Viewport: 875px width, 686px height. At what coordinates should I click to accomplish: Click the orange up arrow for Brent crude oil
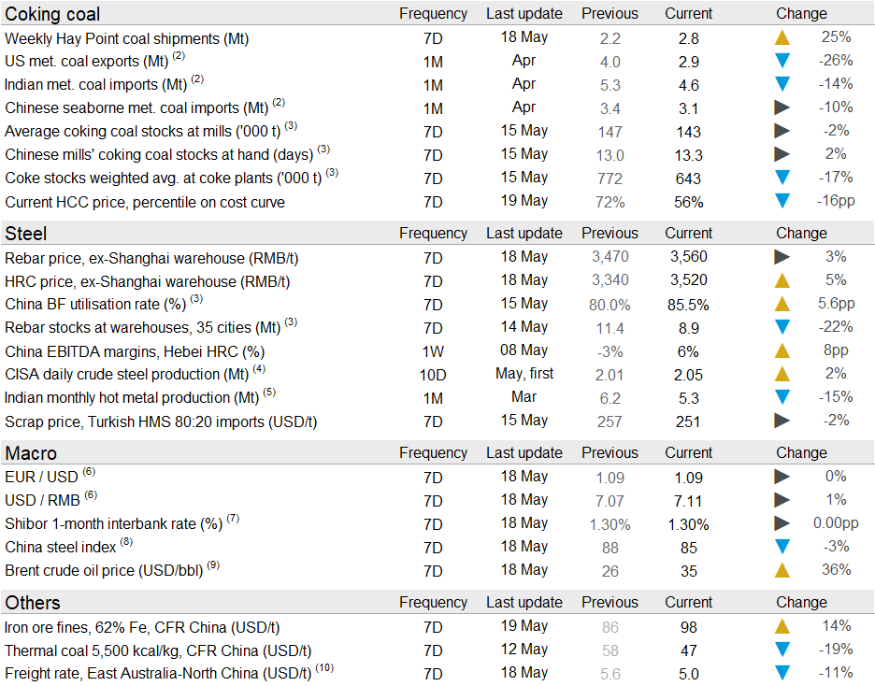coord(782,570)
